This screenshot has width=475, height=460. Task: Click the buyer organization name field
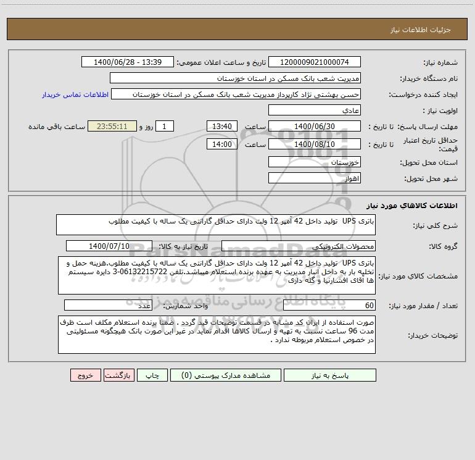235,78
